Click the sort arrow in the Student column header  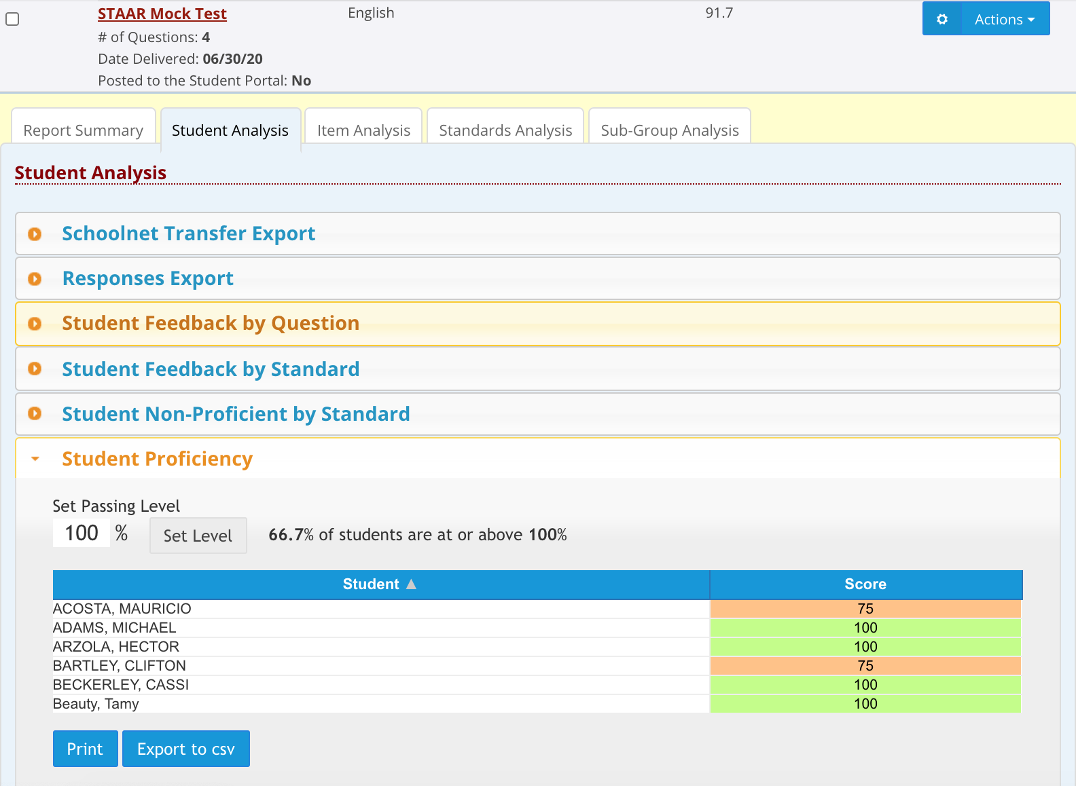click(x=411, y=584)
